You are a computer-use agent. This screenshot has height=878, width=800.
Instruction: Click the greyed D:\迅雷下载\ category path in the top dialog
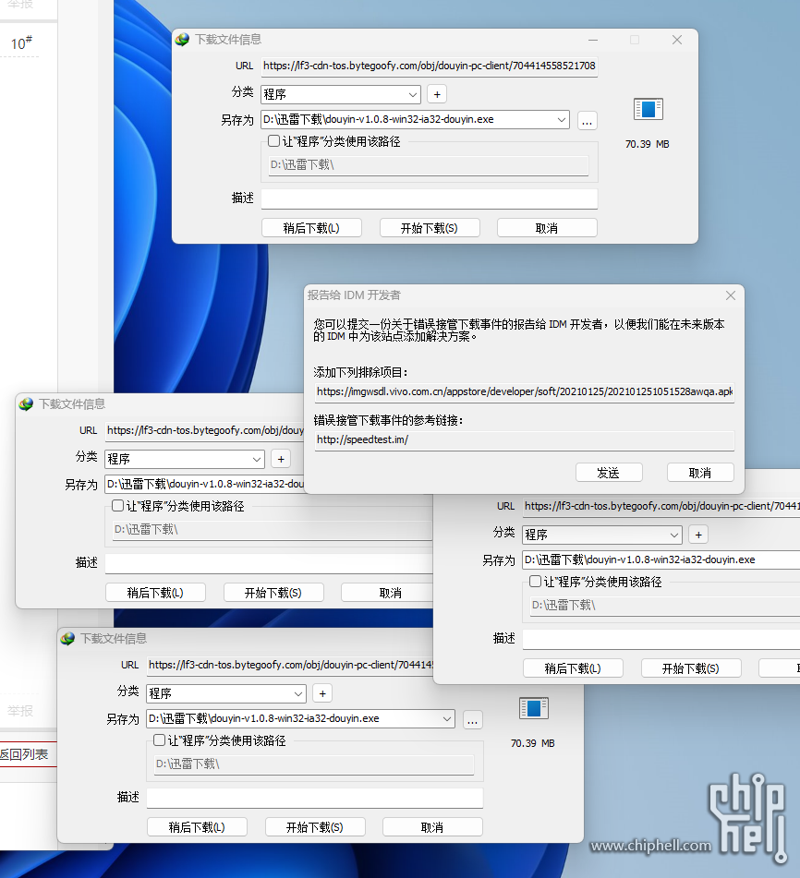point(429,165)
